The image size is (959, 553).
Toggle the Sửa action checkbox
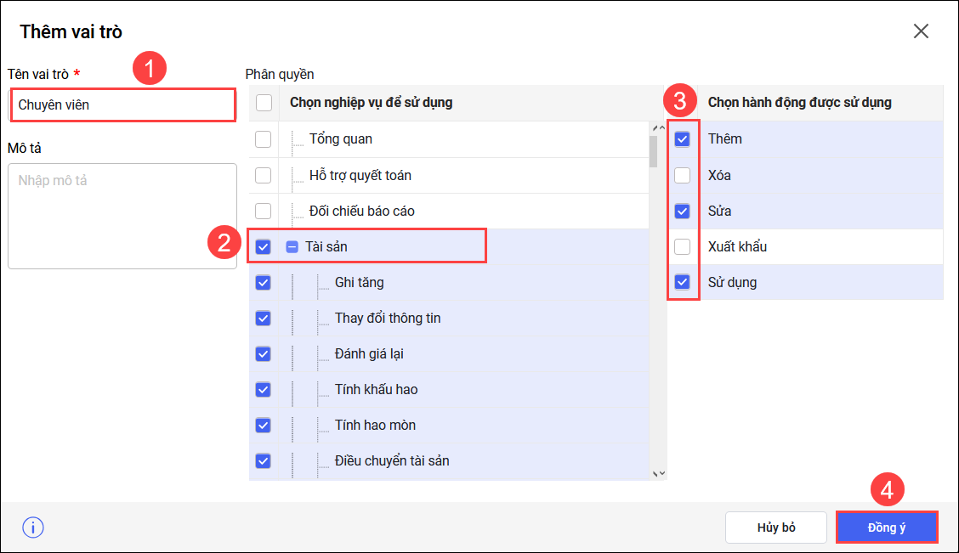click(x=682, y=211)
